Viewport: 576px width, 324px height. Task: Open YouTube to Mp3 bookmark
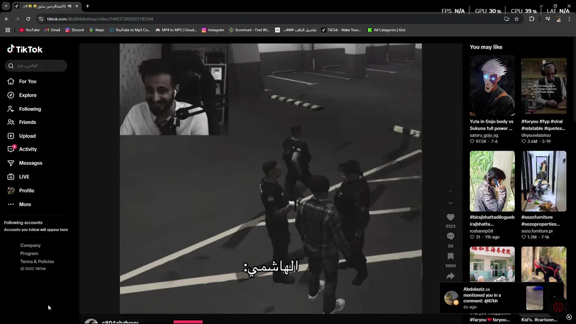130,30
